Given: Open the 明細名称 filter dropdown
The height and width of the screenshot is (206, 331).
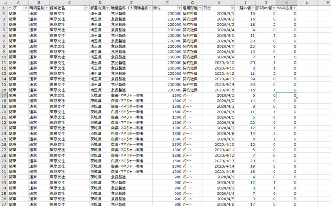Looking at the screenshot, I should click(x=46, y=8).
